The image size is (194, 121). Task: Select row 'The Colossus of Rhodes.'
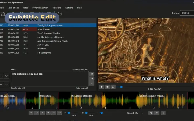pyautogui.click(x=48, y=33)
